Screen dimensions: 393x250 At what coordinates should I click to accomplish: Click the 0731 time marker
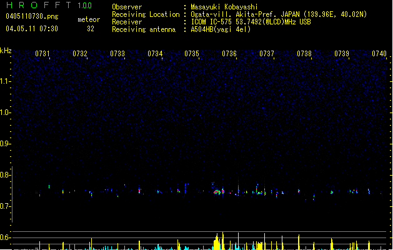click(42, 54)
